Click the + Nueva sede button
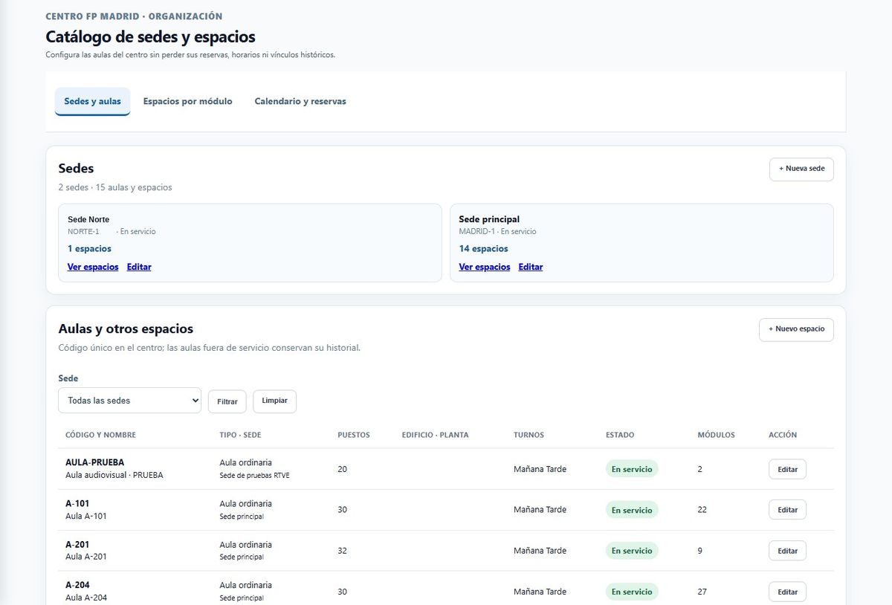Viewport: 892px width, 605px height. click(801, 169)
